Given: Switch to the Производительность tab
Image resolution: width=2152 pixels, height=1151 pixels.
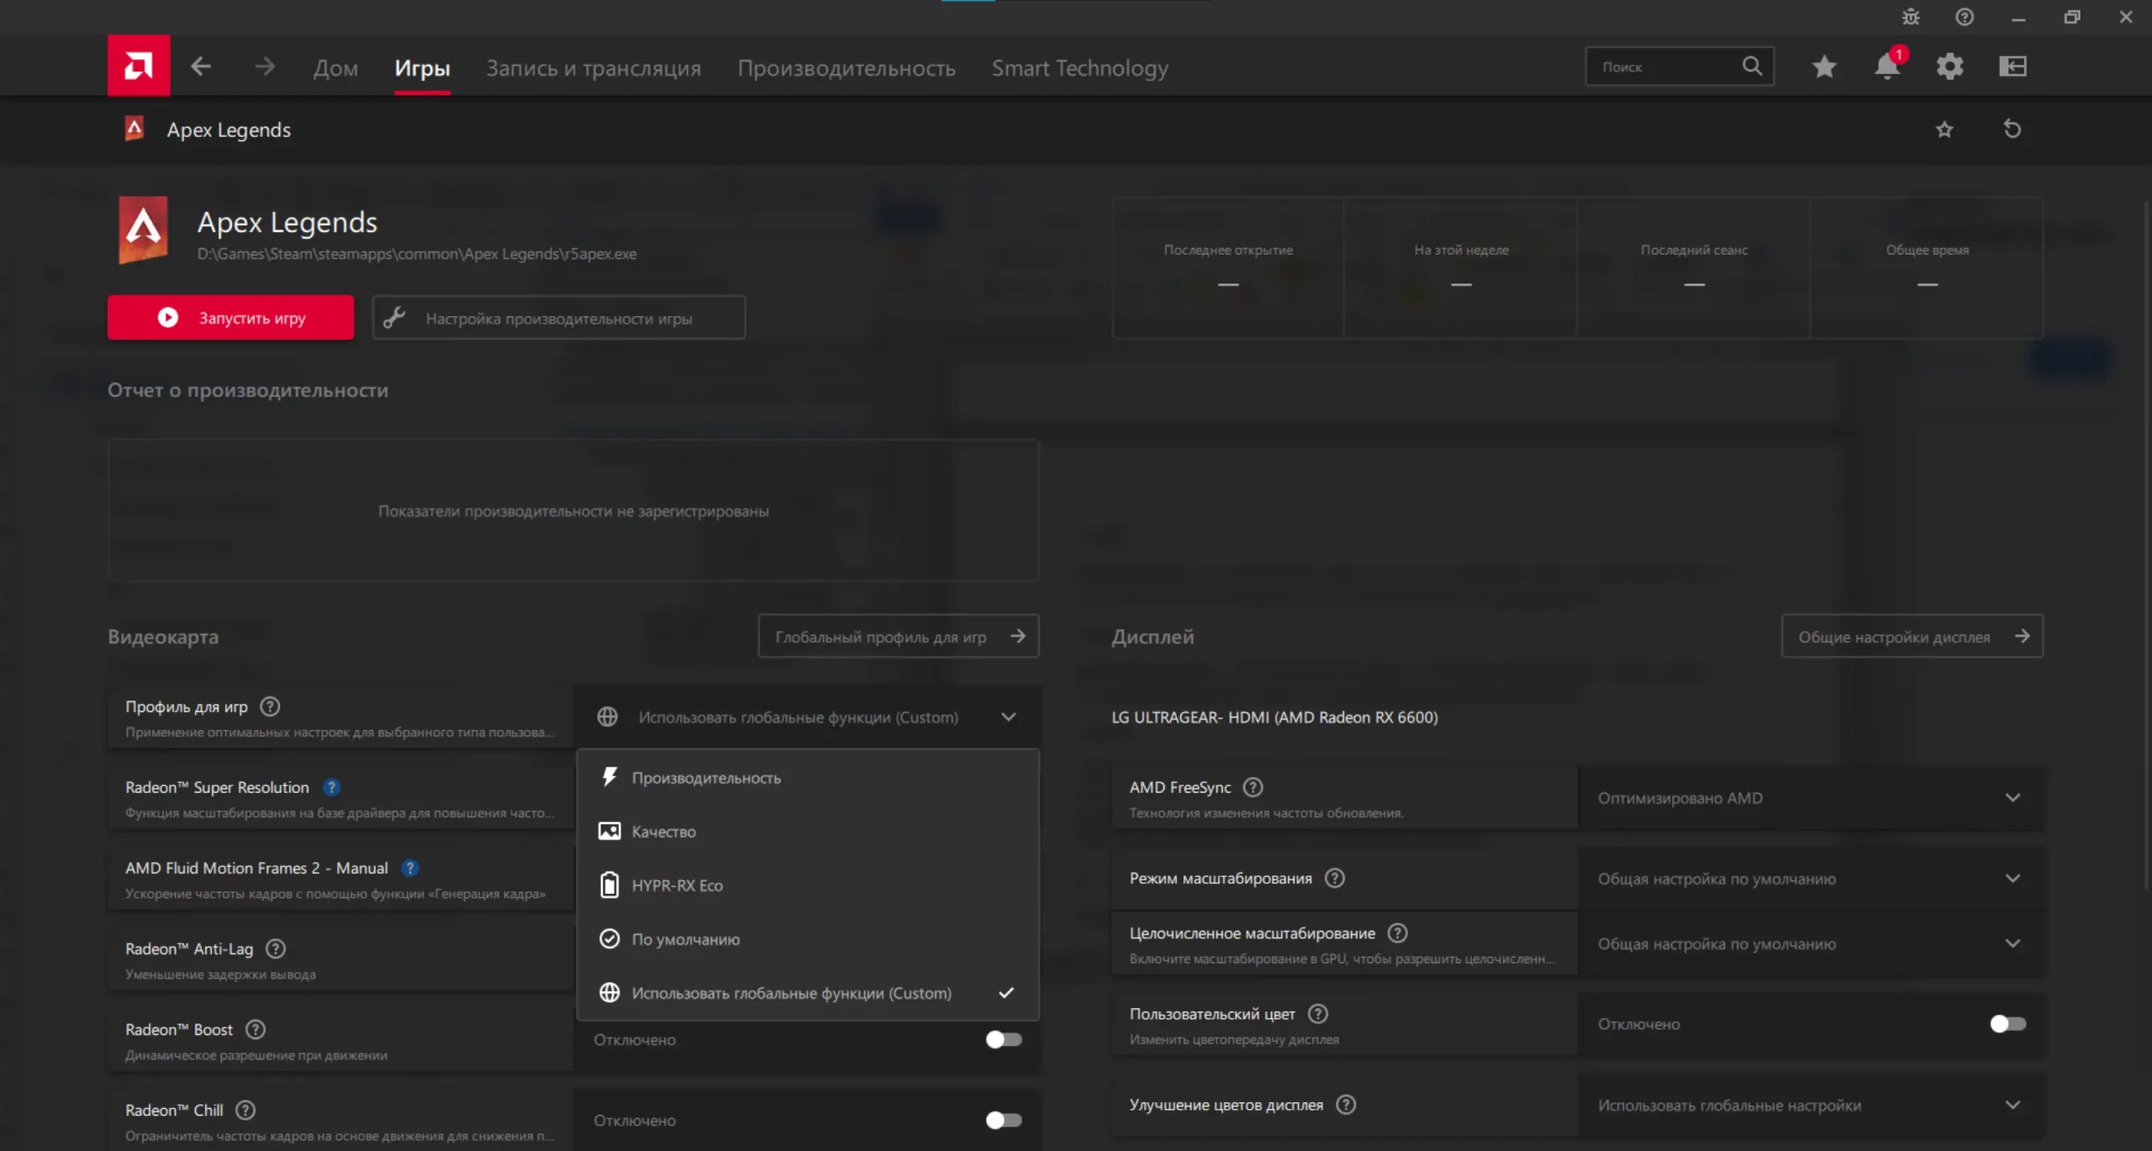Looking at the screenshot, I should [x=846, y=68].
